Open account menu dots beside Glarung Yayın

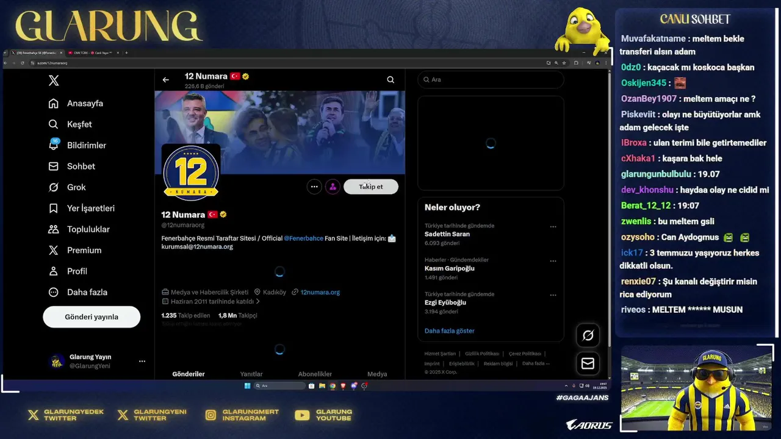pyautogui.click(x=142, y=361)
